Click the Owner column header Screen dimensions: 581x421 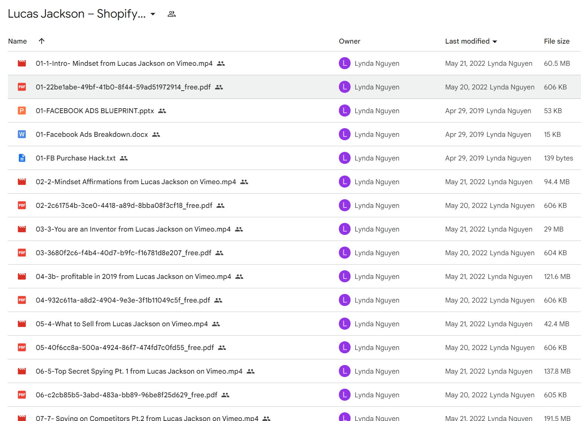pos(349,41)
